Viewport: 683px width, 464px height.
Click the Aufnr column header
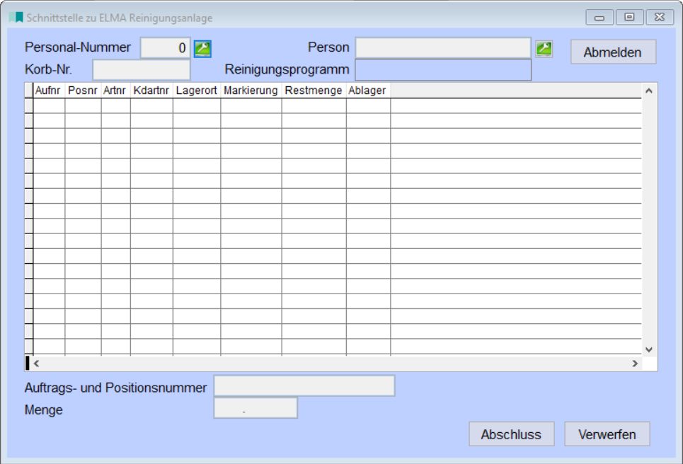click(48, 91)
